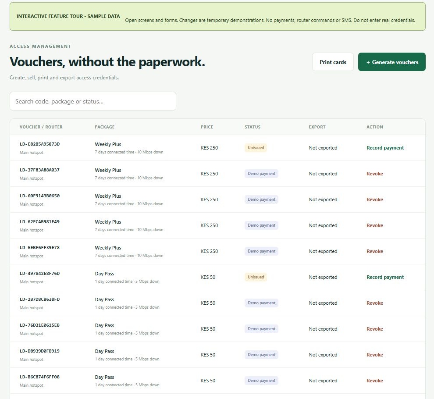The image size is (434, 399).
Task: Focus the voucher search field
Action: click(x=93, y=101)
